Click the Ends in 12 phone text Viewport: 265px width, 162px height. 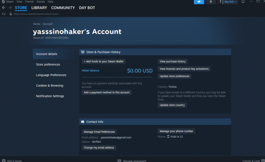click(x=177, y=137)
